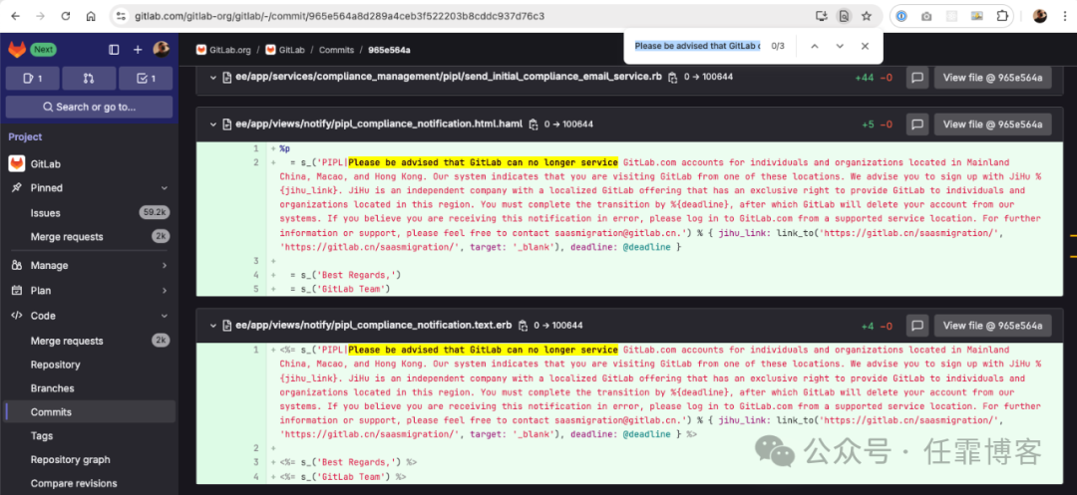Open Repository in the sidebar
The height and width of the screenshot is (495, 1077).
click(90, 365)
